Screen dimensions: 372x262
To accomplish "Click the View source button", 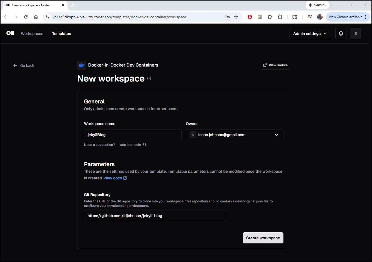I will [x=275, y=65].
